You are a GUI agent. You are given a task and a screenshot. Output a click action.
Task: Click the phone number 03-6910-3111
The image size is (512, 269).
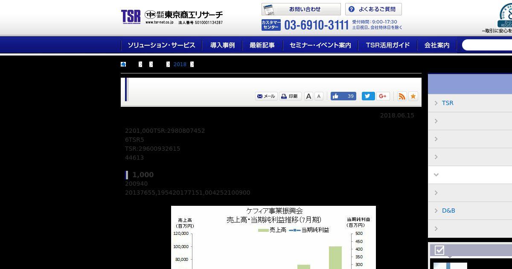pyautogui.click(x=317, y=25)
